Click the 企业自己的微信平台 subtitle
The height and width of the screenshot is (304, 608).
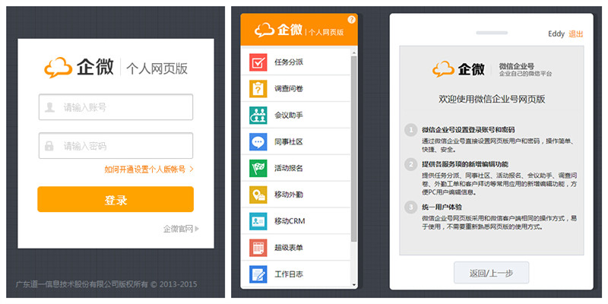(525, 74)
